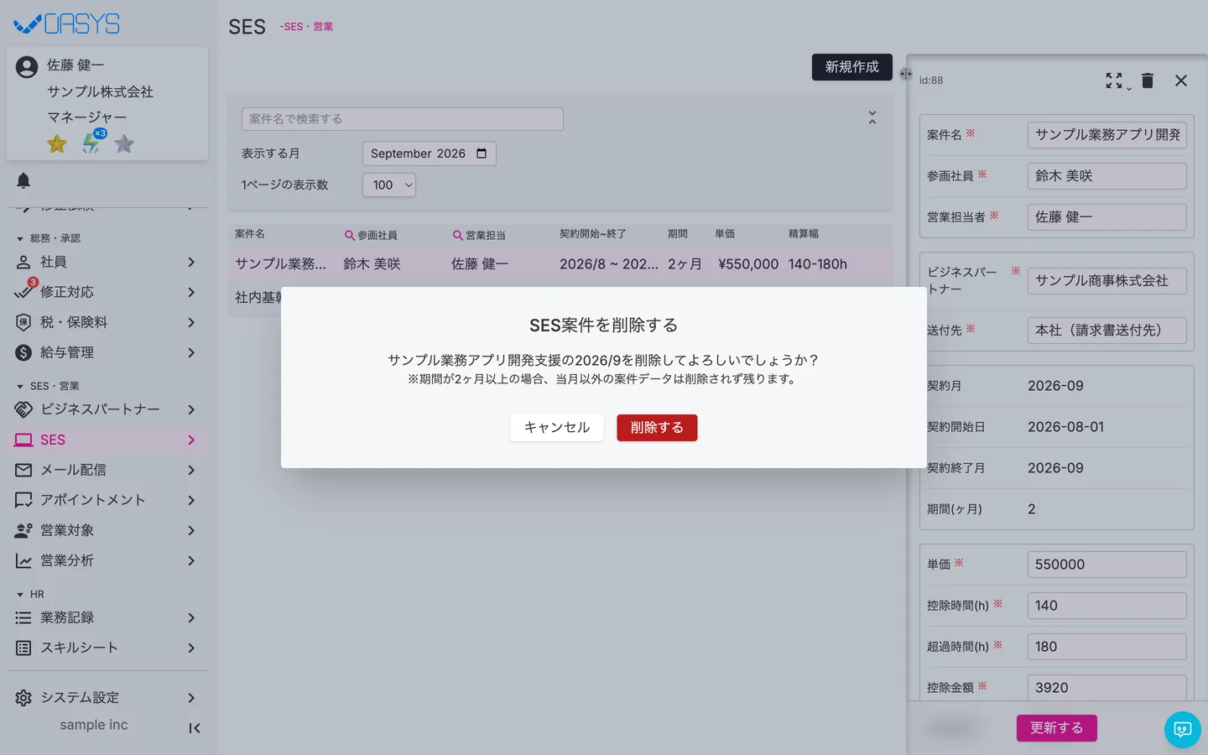Click the 単価 field showing 550000
This screenshot has width=1208, height=755.
click(1106, 565)
